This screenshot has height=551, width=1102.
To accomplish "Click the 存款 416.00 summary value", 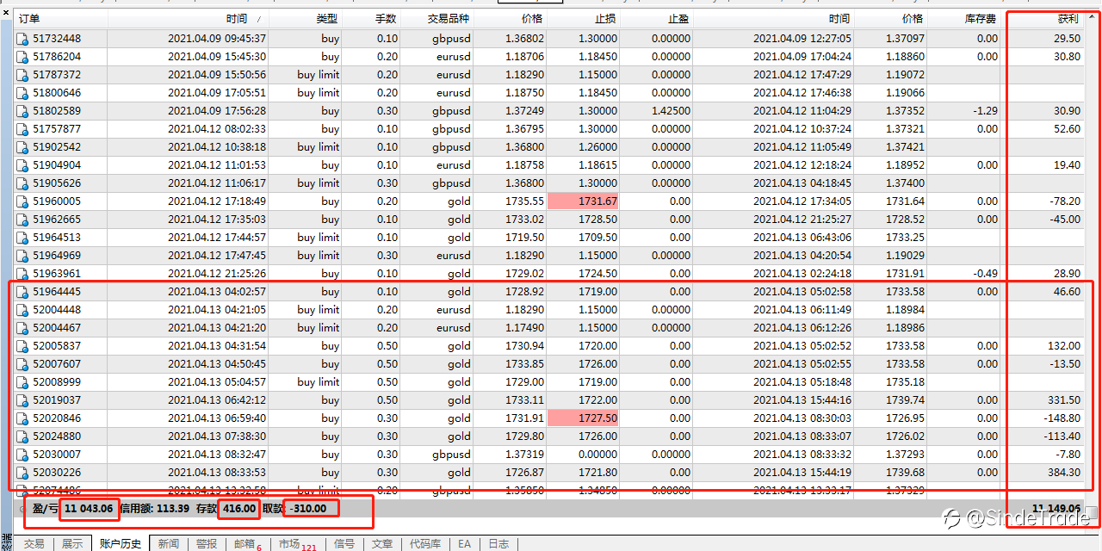I will (240, 509).
